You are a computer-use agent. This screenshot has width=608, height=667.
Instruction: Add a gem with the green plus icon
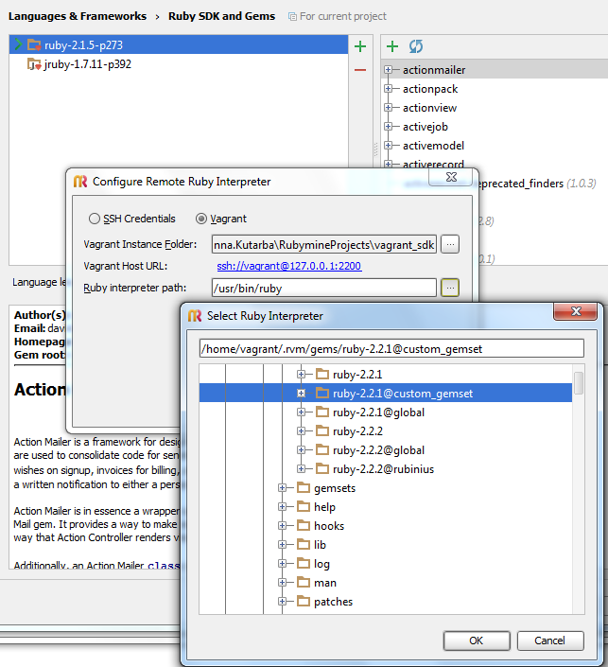click(x=392, y=46)
